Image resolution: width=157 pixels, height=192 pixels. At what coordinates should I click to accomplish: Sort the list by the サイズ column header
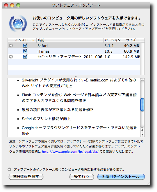click(x=131, y=40)
